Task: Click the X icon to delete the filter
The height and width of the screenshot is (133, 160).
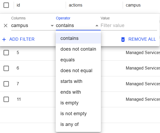Action: click(x=5, y=25)
